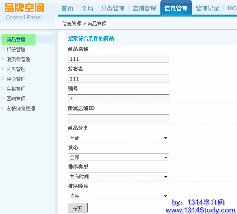Click the 商品名称 text field
Screen dimensions: 237x214
(118, 59)
